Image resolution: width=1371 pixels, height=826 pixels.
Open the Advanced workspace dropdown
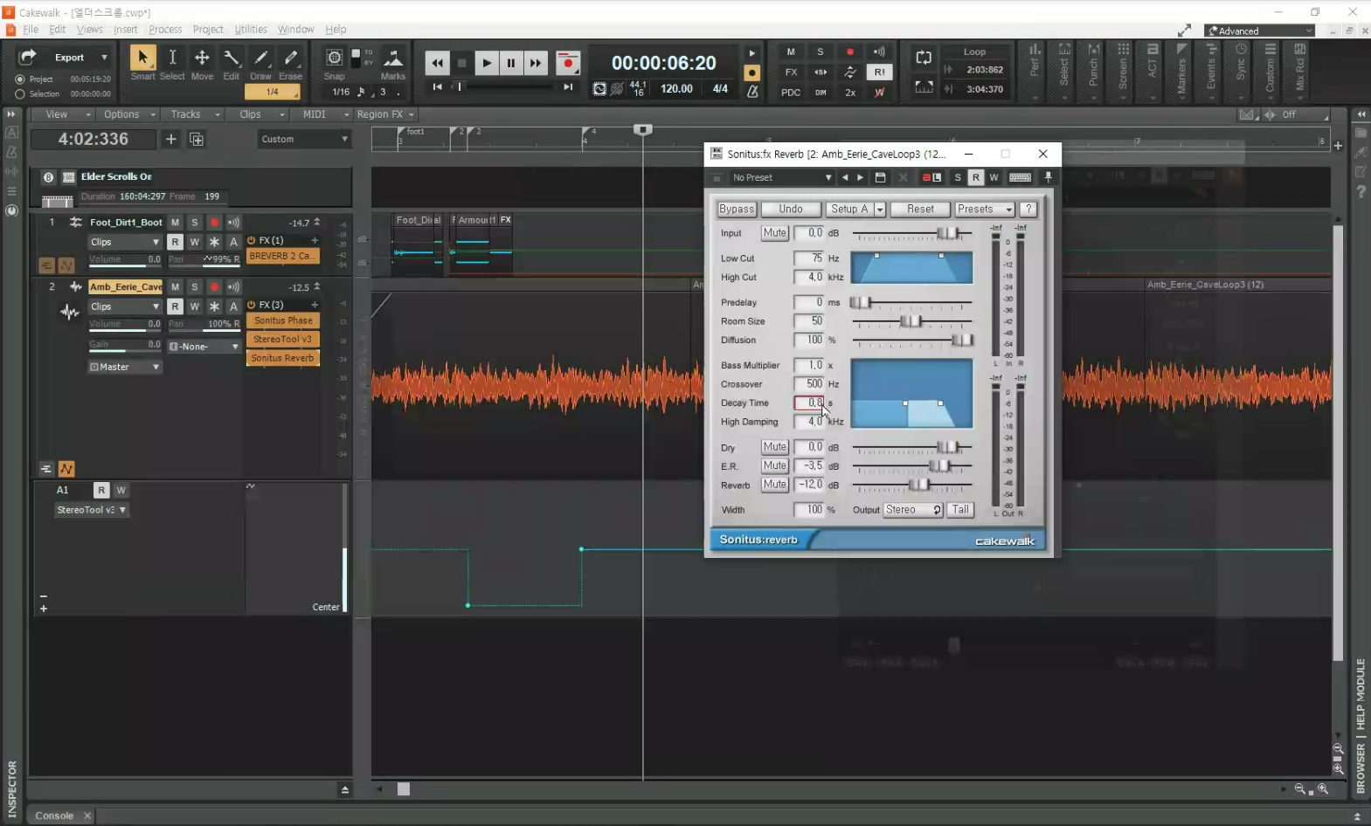point(1259,31)
